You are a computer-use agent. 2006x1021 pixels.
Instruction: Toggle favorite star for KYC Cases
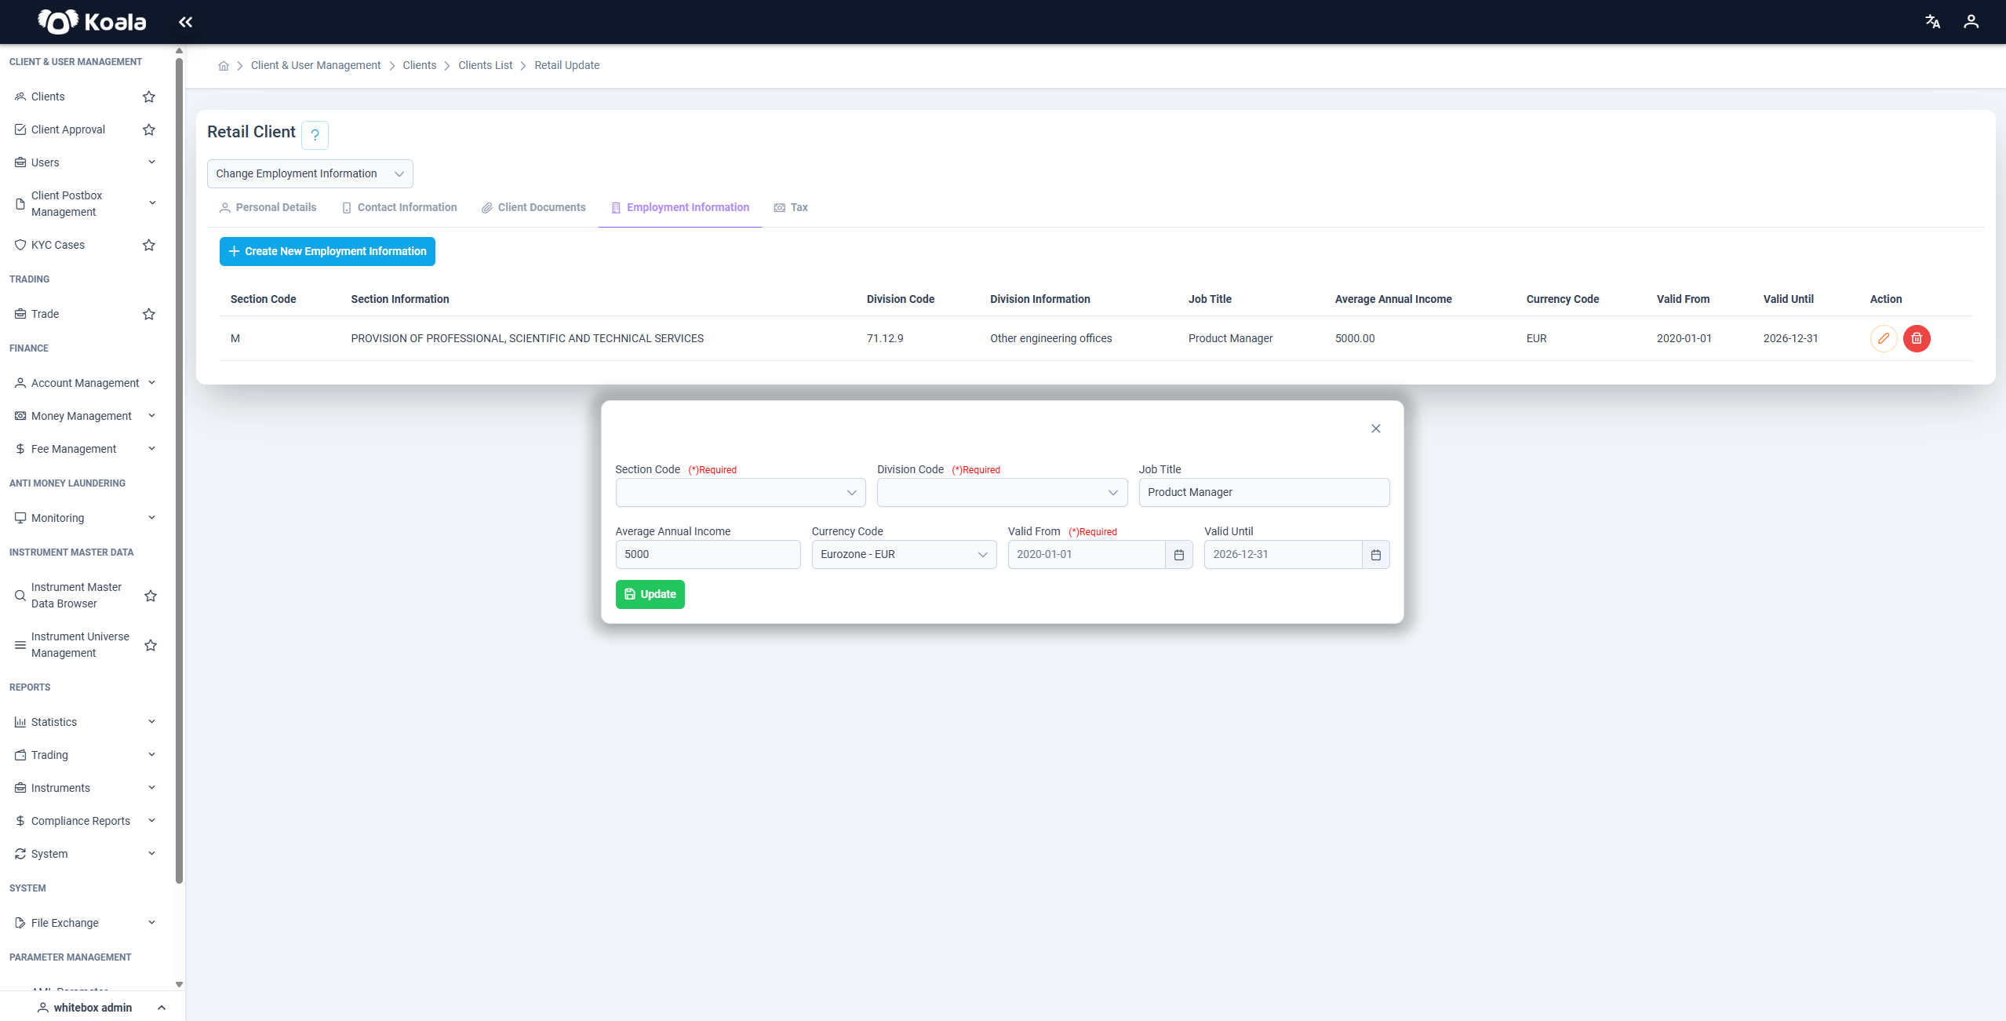click(149, 245)
